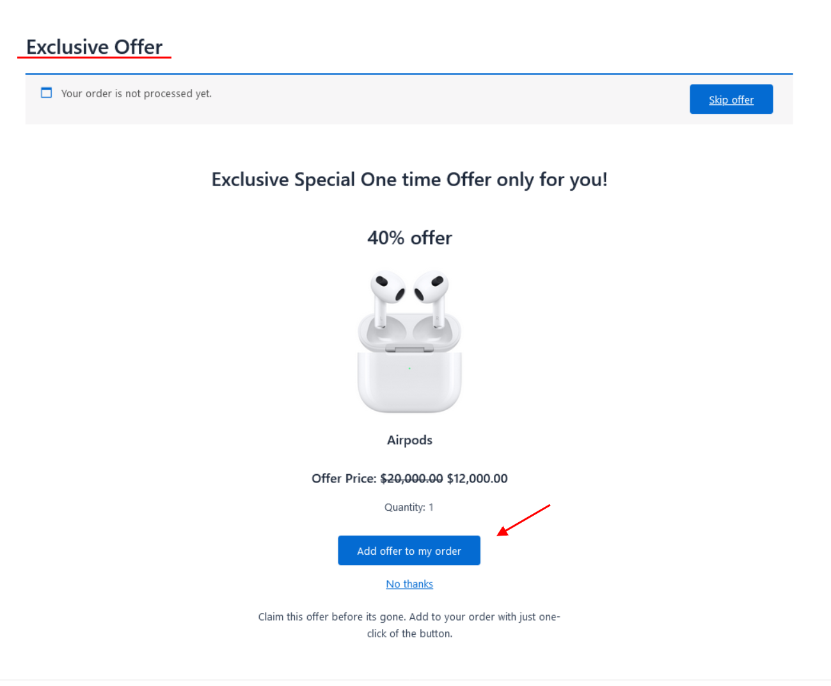This screenshot has height=686, width=831.
Task: Click the Airpods product name
Action: tap(409, 440)
